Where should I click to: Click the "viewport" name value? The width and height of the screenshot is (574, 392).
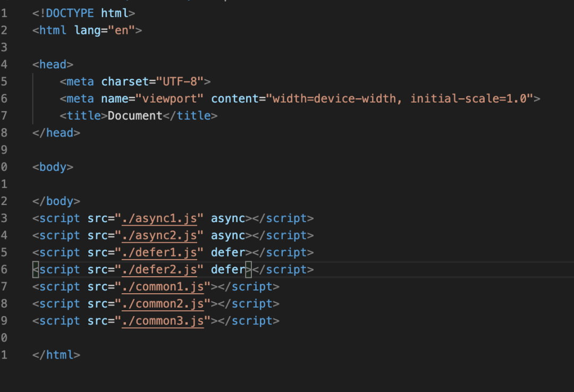coord(170,98)
